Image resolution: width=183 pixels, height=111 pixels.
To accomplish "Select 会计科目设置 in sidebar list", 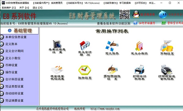I will pos(14,79).
